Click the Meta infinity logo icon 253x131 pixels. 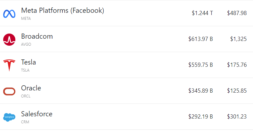tap(9, 14)
